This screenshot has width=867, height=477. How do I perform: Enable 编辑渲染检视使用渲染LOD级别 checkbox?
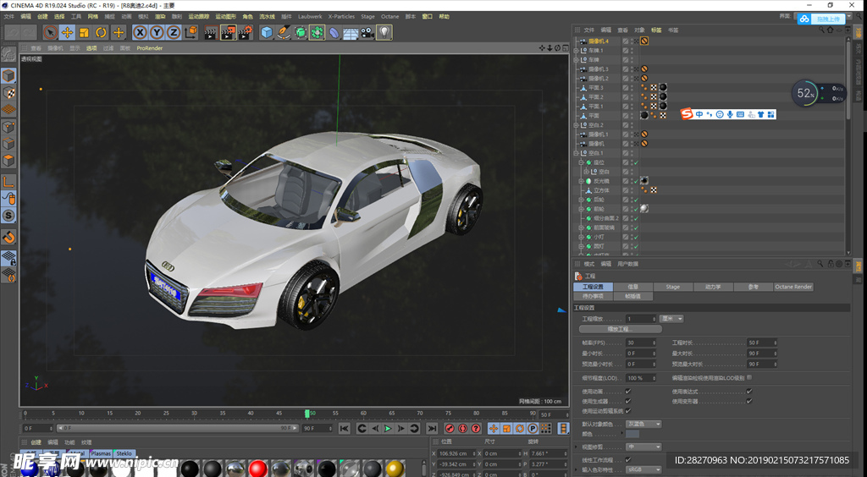point(749,377)
